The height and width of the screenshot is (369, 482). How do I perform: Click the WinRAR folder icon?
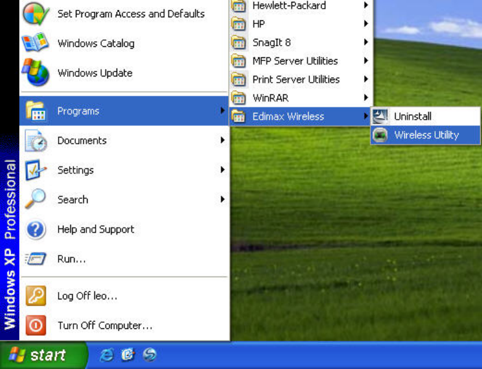pos(239,98)
